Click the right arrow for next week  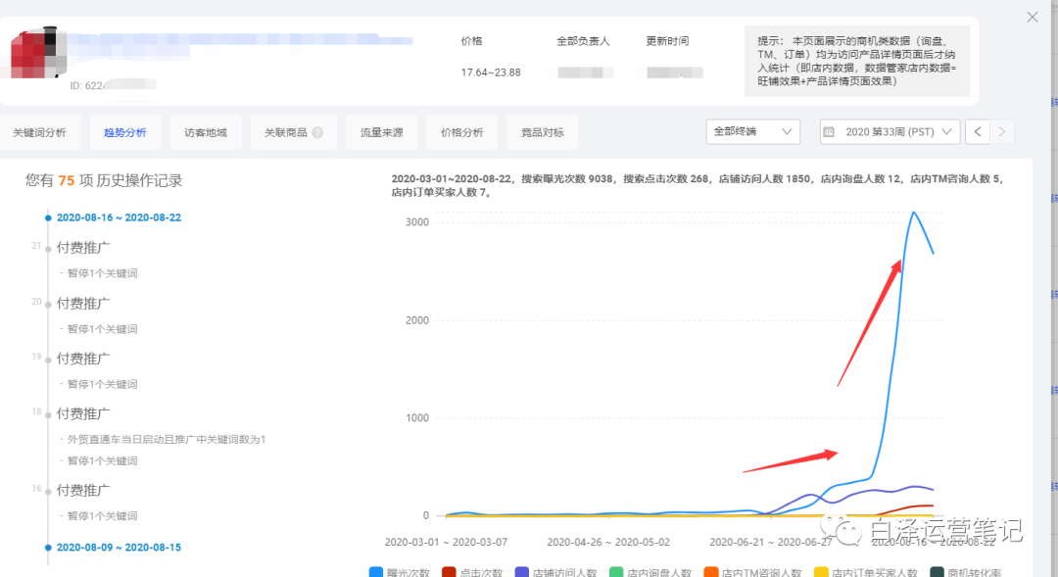[1002, 131]
